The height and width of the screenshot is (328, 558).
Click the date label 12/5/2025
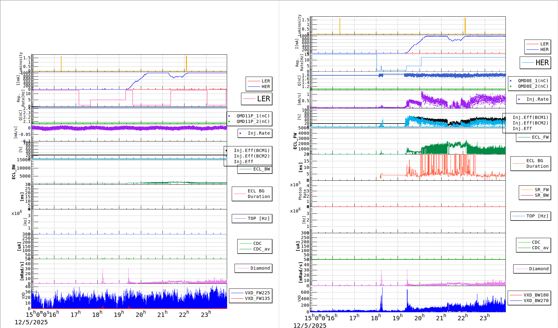(x=31, y=322)
